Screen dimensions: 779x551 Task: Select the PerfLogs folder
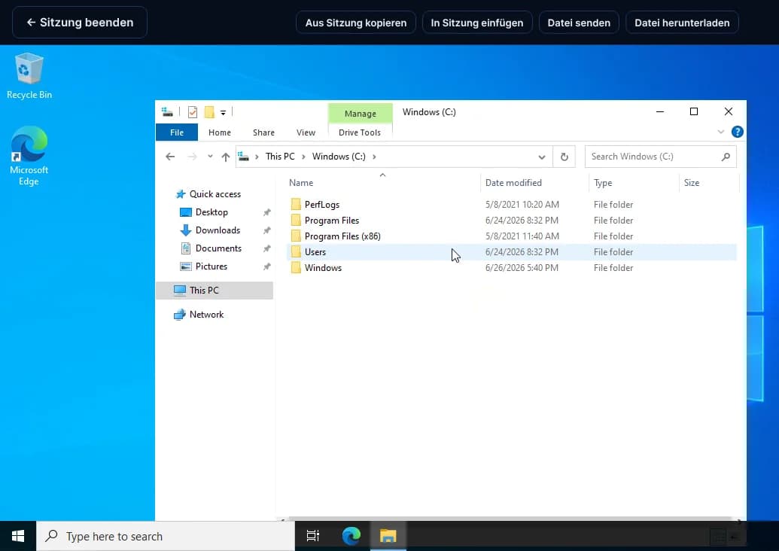[322, 205]
